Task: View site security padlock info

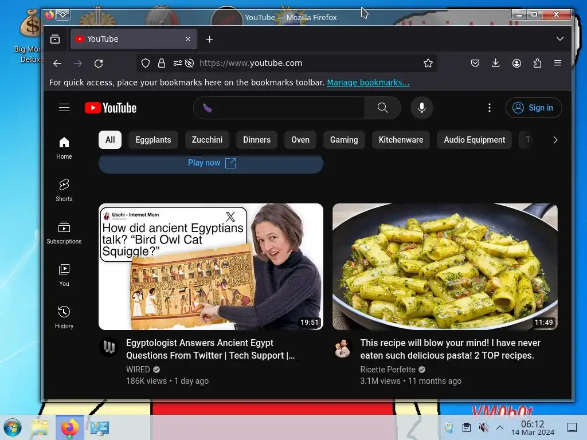Action: click(161, 63)
